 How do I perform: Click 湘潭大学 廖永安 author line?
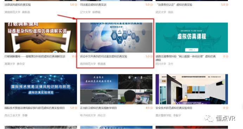tap(14, 64)
